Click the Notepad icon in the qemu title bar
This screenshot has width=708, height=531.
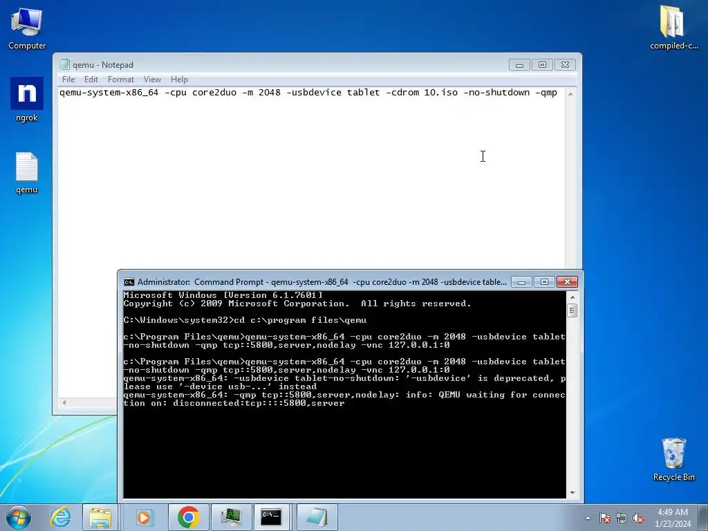pyautogui.click(x=65, y=64)
